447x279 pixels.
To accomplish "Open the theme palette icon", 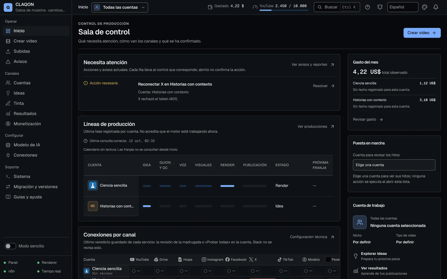I will point(424,7).
